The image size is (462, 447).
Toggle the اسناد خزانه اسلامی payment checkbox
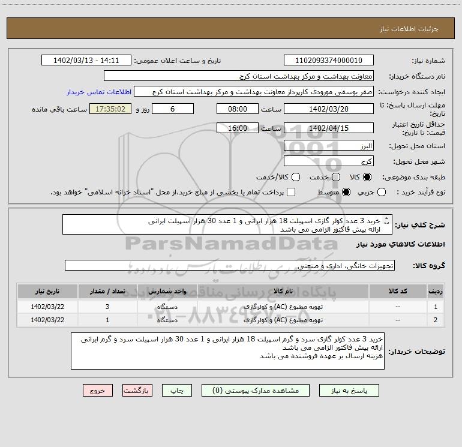tap(291, 192)
